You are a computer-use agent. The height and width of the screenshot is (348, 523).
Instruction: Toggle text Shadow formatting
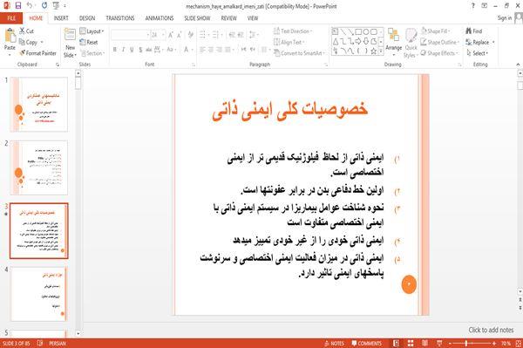tap(140, 50)
